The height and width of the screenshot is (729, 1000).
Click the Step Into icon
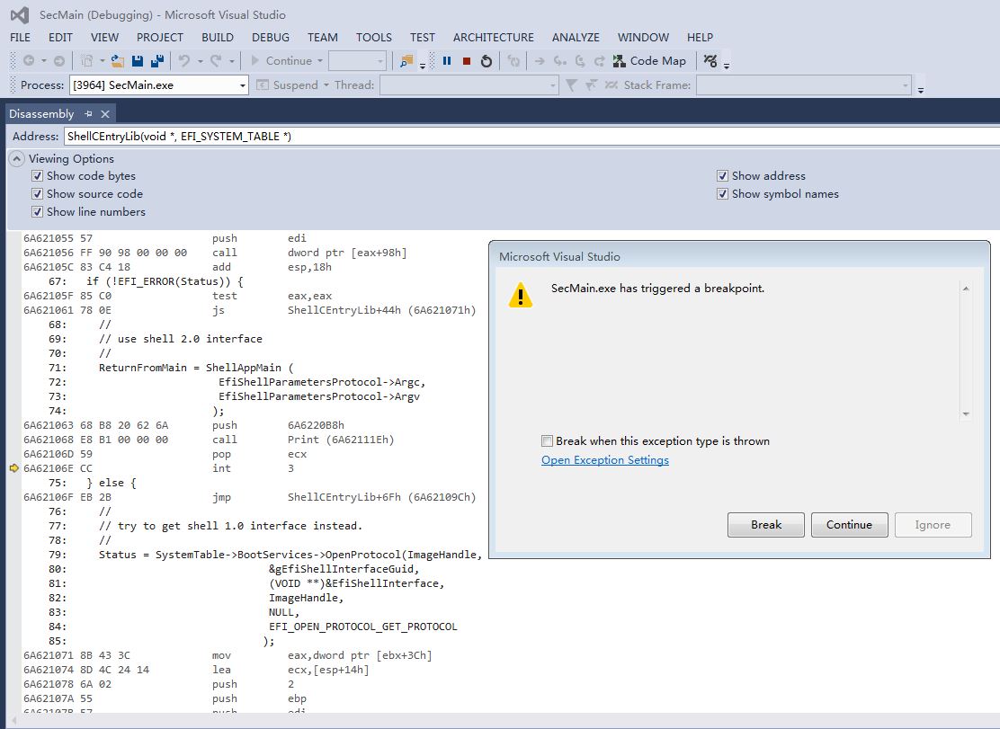(560, 60)
